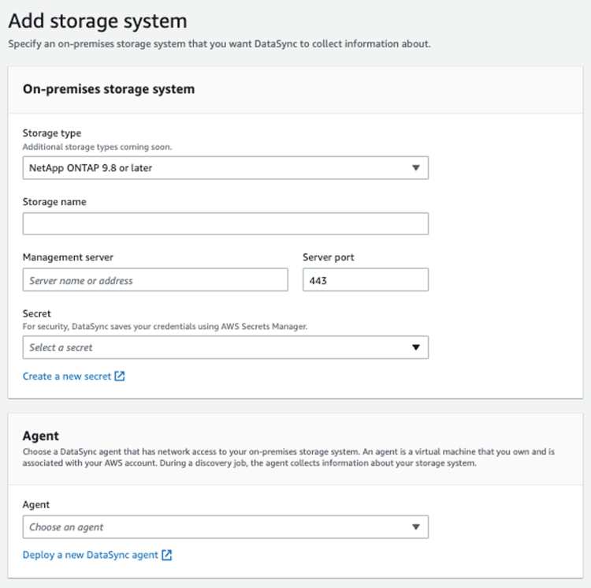Expand the Choose an agent dropdown
591x588 pixels.
click(225, 527)
